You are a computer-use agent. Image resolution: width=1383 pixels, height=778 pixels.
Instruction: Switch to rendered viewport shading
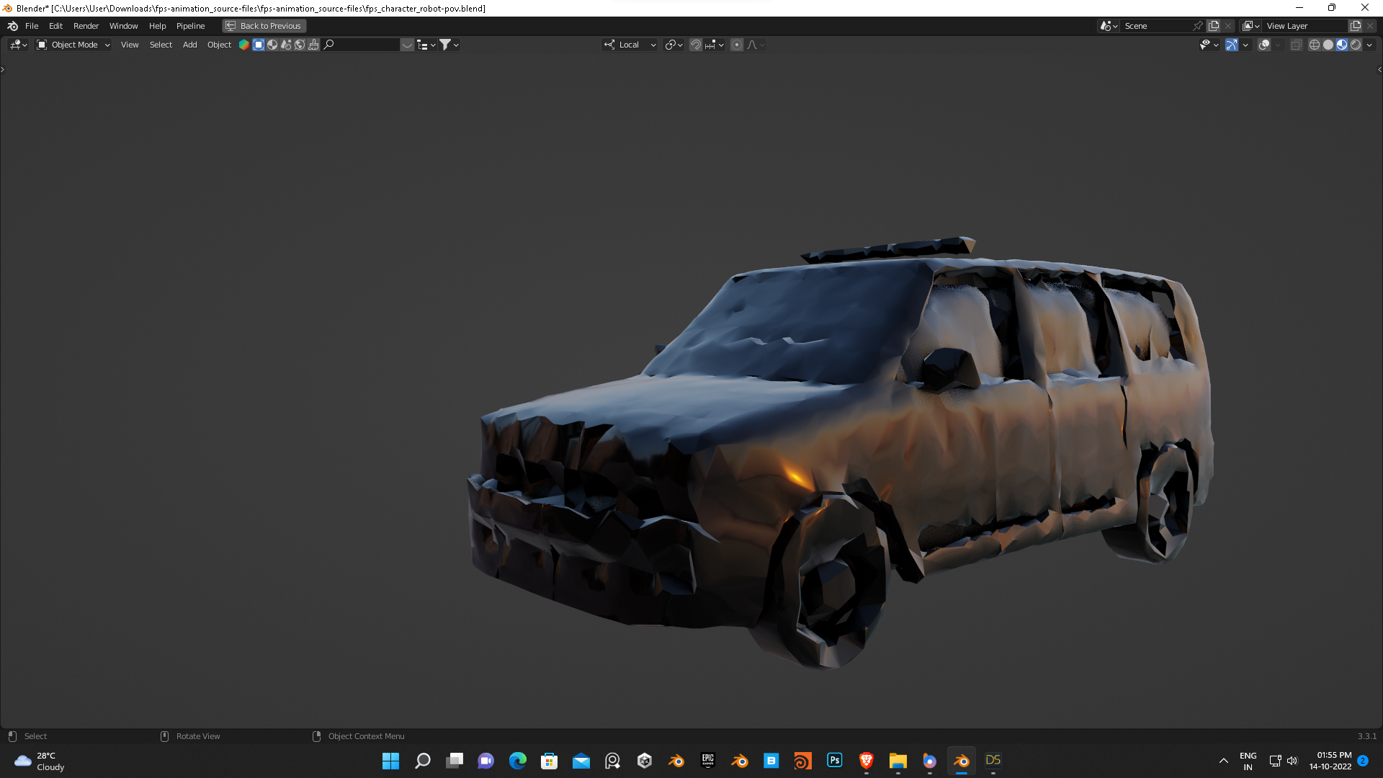(x=1356, y=45)
